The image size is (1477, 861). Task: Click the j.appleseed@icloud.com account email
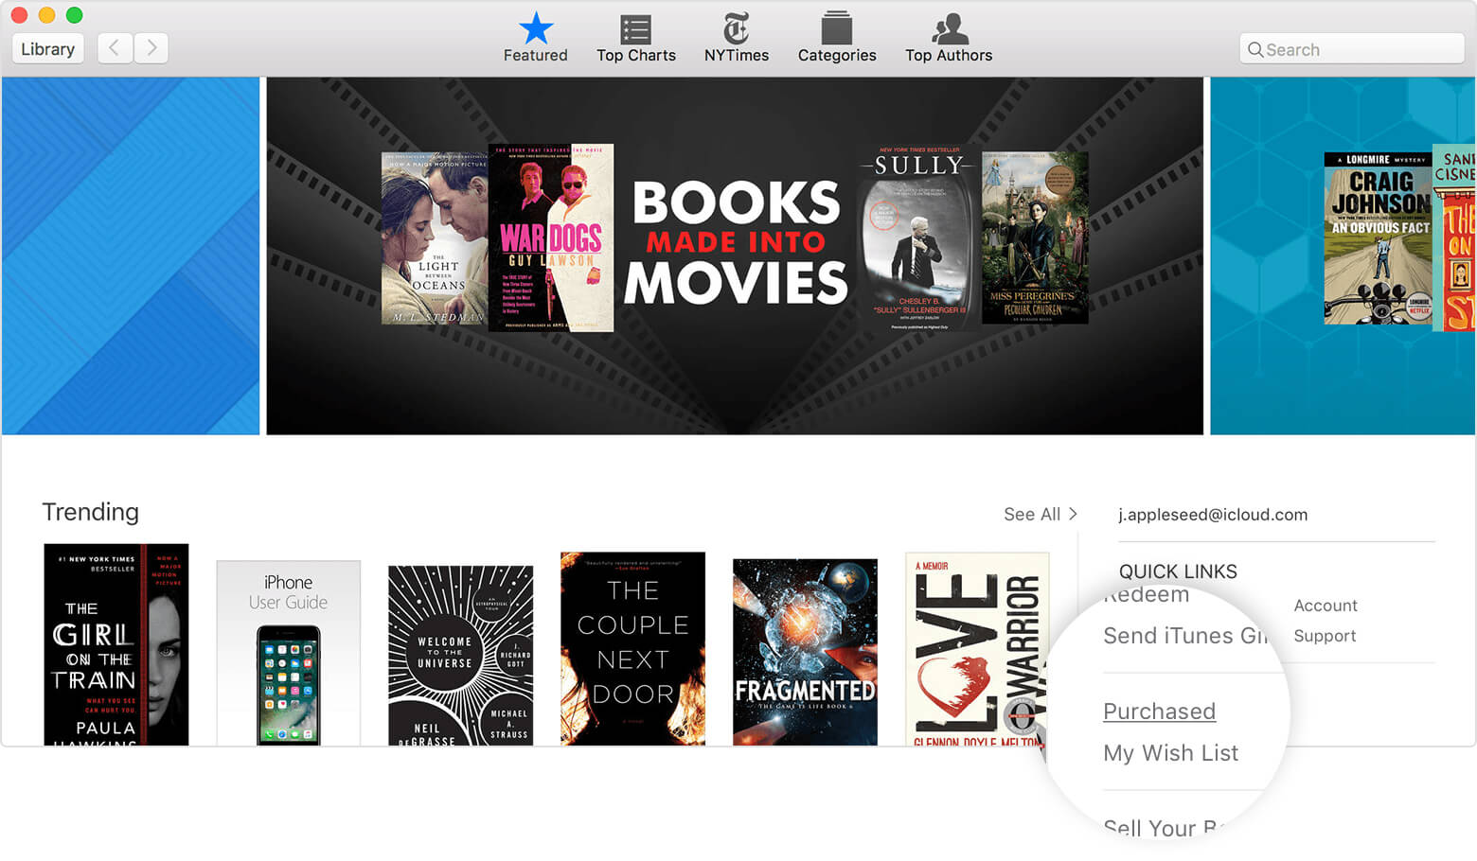coord(1213,515)
